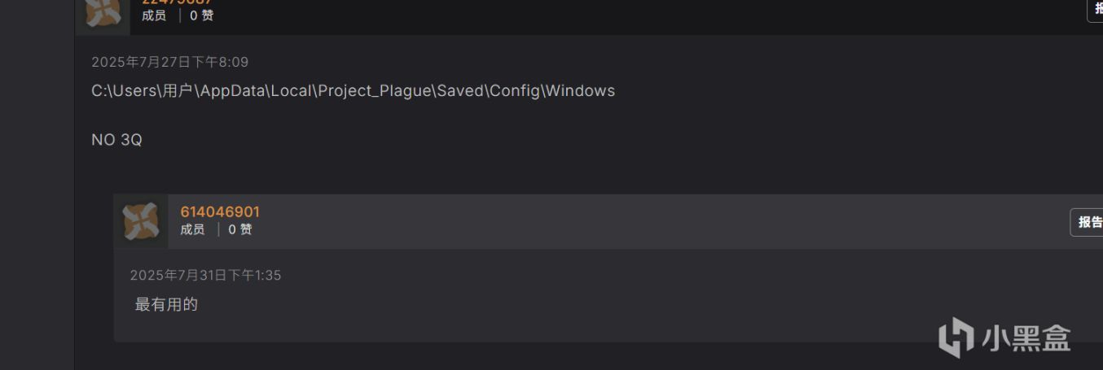Click the AppData segment of the path
The height and width of the screenshot is (370, 1103).
click(233, 91)
